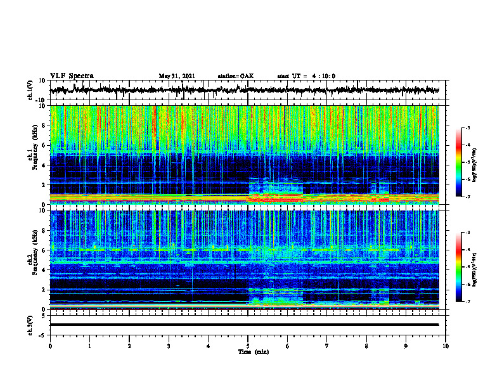Click the "-10" tick of ch.1(V) waveform axis

pyautogui.click(x=41, y=100)
